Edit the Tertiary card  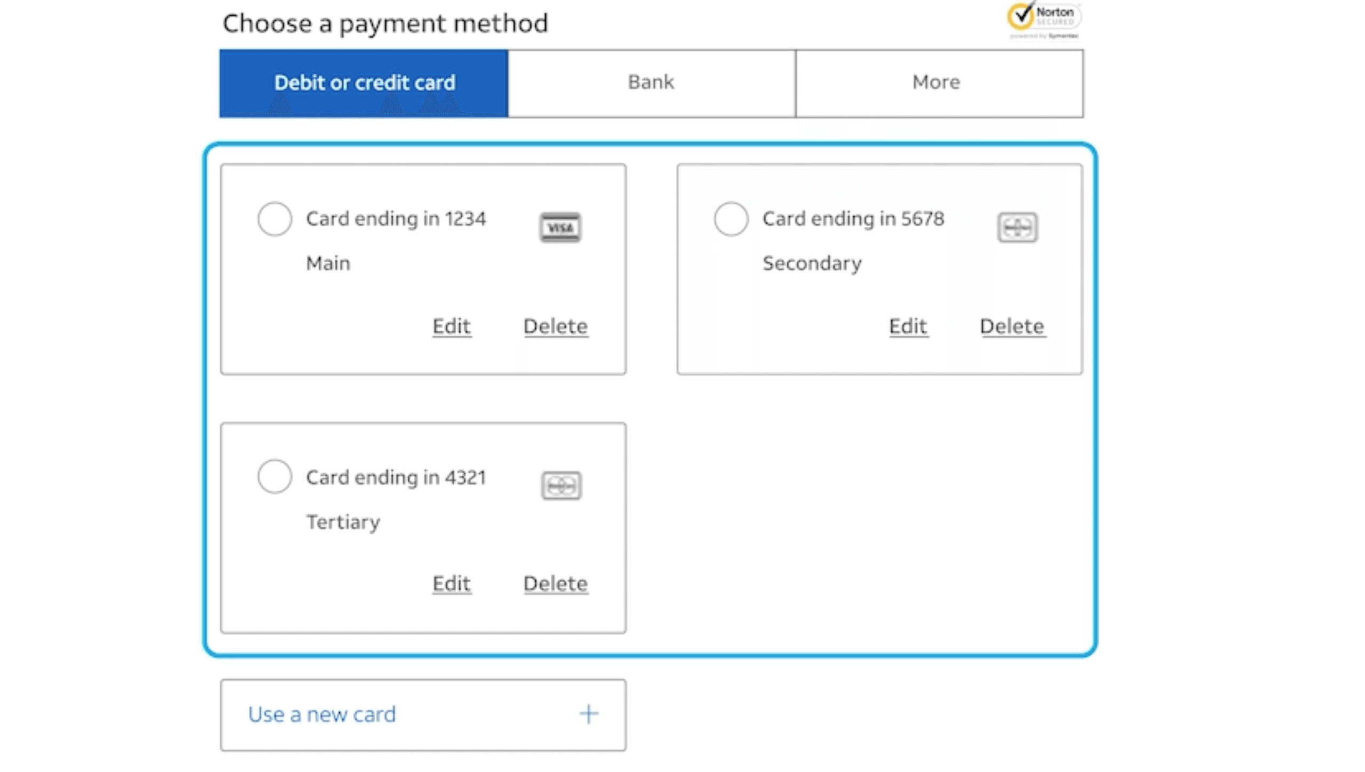[x=451, y=584]
